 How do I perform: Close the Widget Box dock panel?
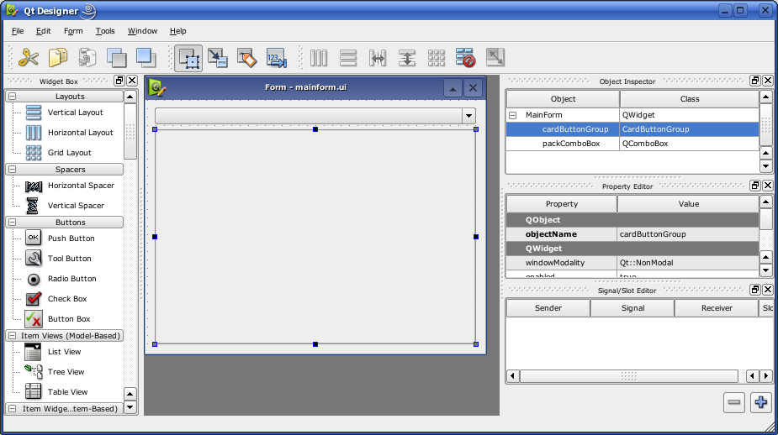point(132,81)
